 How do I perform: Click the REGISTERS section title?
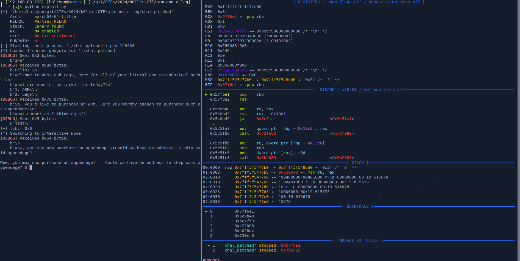(x=309, y=2)
